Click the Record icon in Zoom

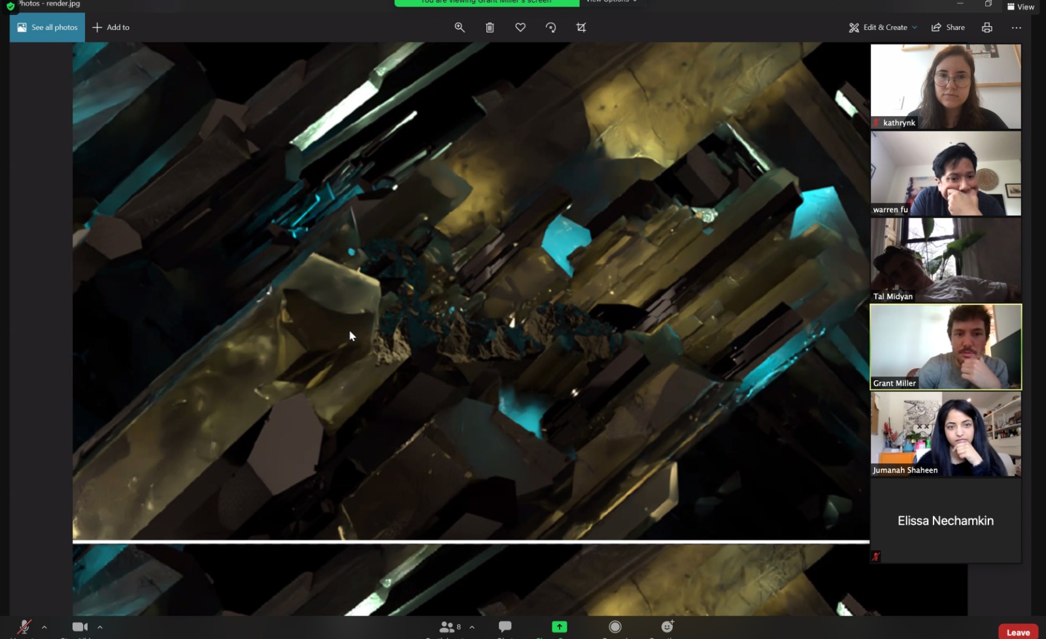click(x=615, y=627)
